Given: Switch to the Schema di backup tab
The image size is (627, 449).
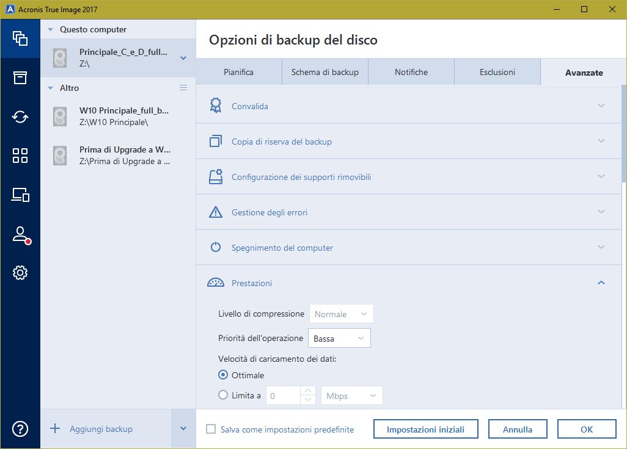Looking at the screenshot, I should tap(324, 72).
